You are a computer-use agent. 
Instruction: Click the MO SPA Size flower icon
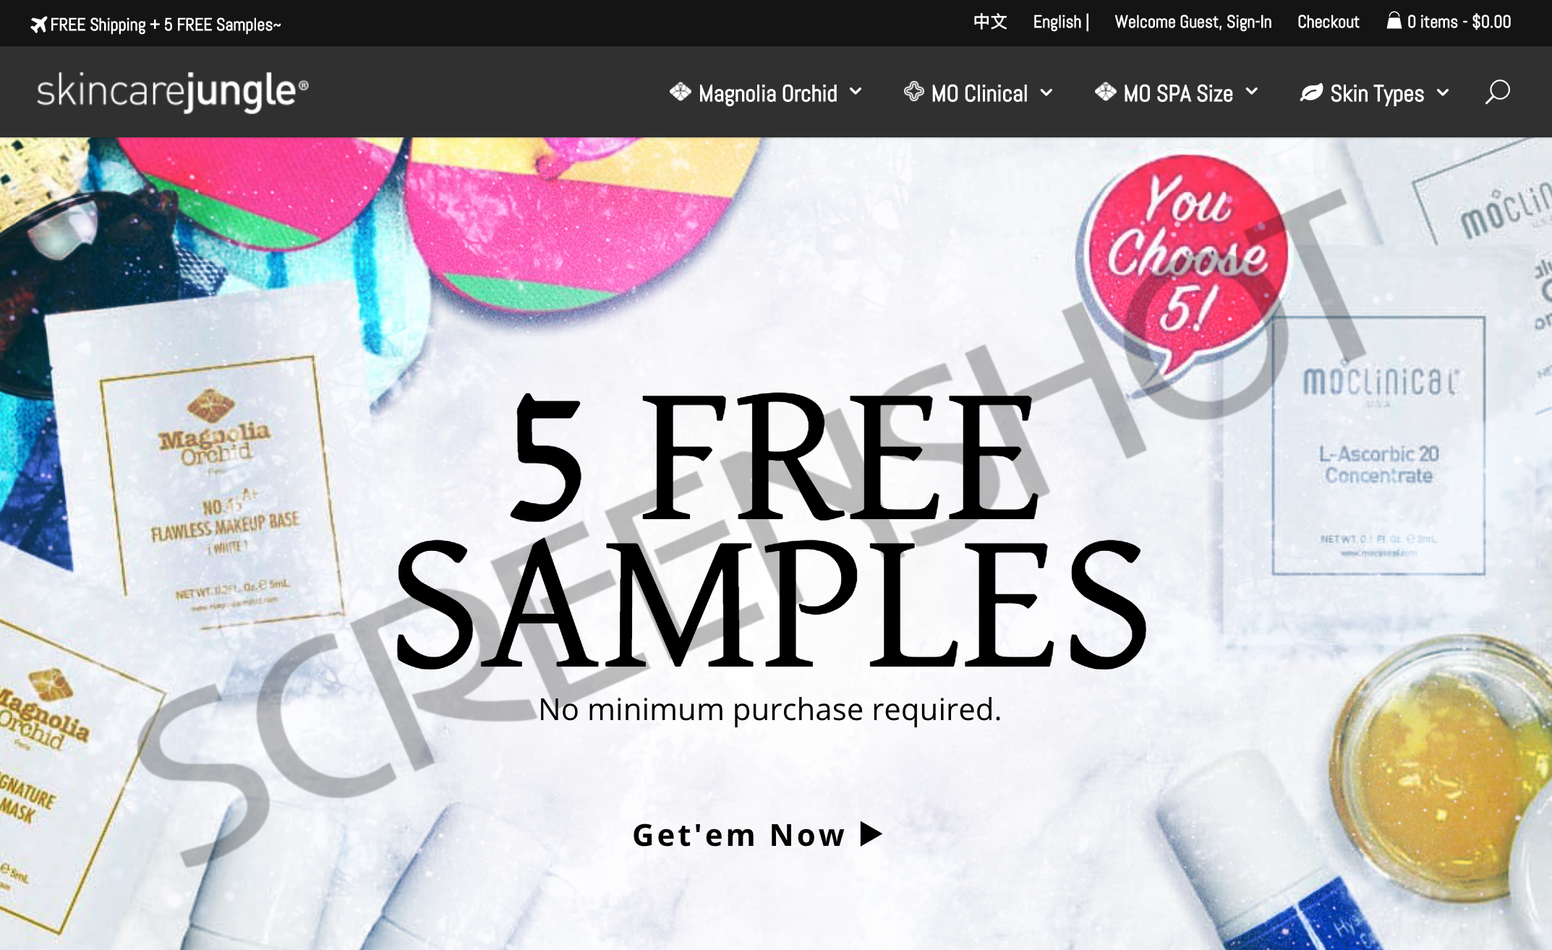1105,92
